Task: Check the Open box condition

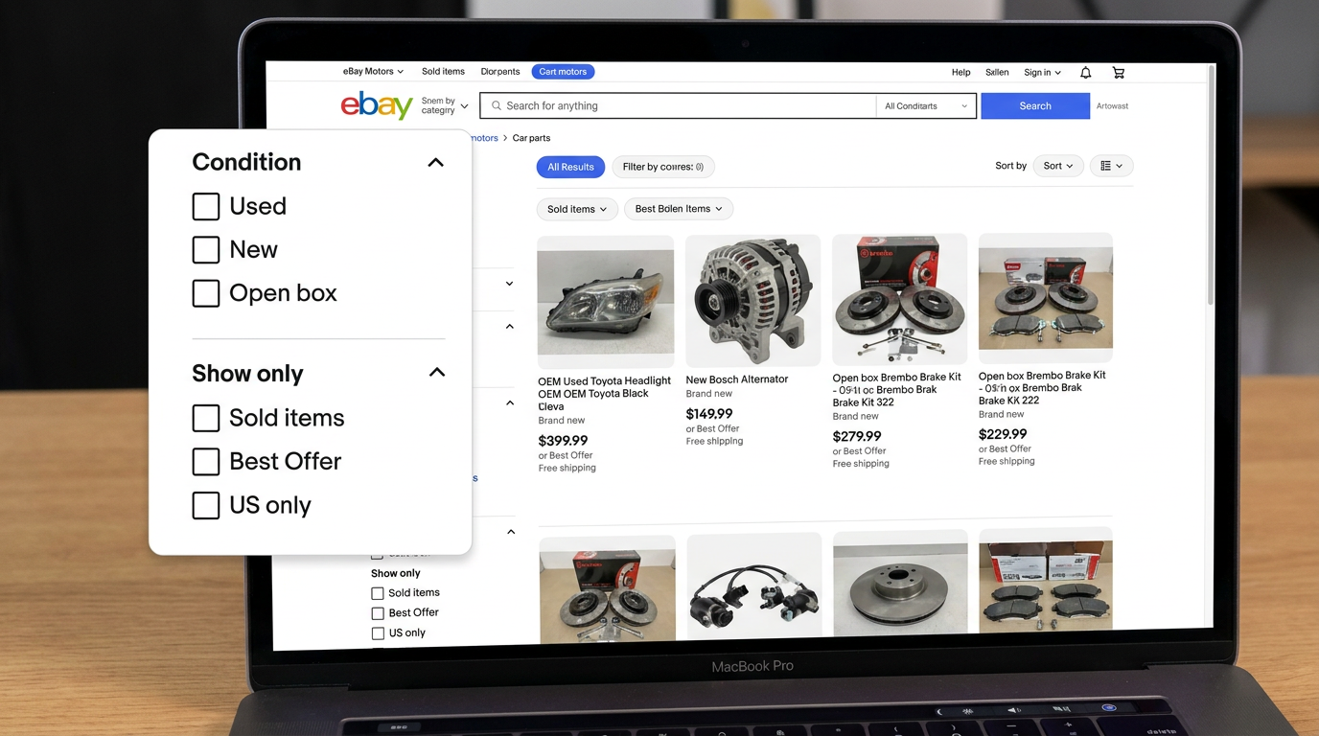Action: pos(206,293)
